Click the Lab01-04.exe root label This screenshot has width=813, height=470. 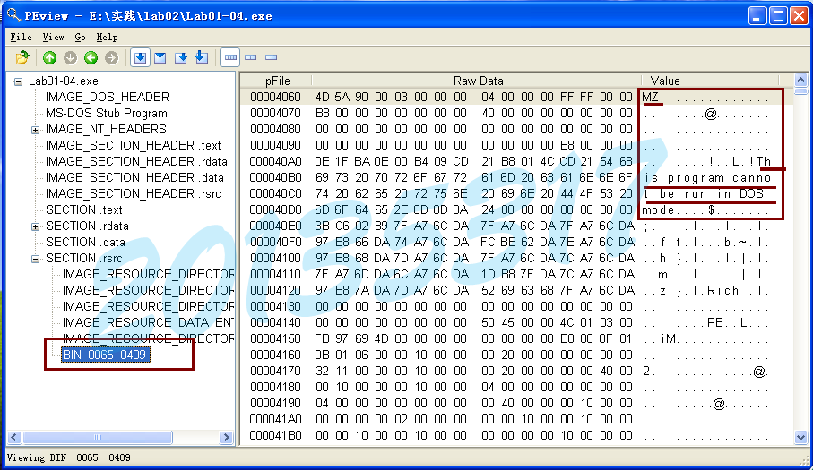click(x=64, y=81)
